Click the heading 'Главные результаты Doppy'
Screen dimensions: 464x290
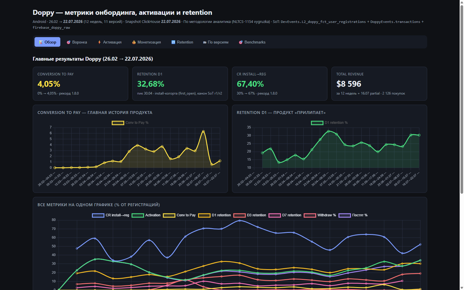[x=93, y=59]
